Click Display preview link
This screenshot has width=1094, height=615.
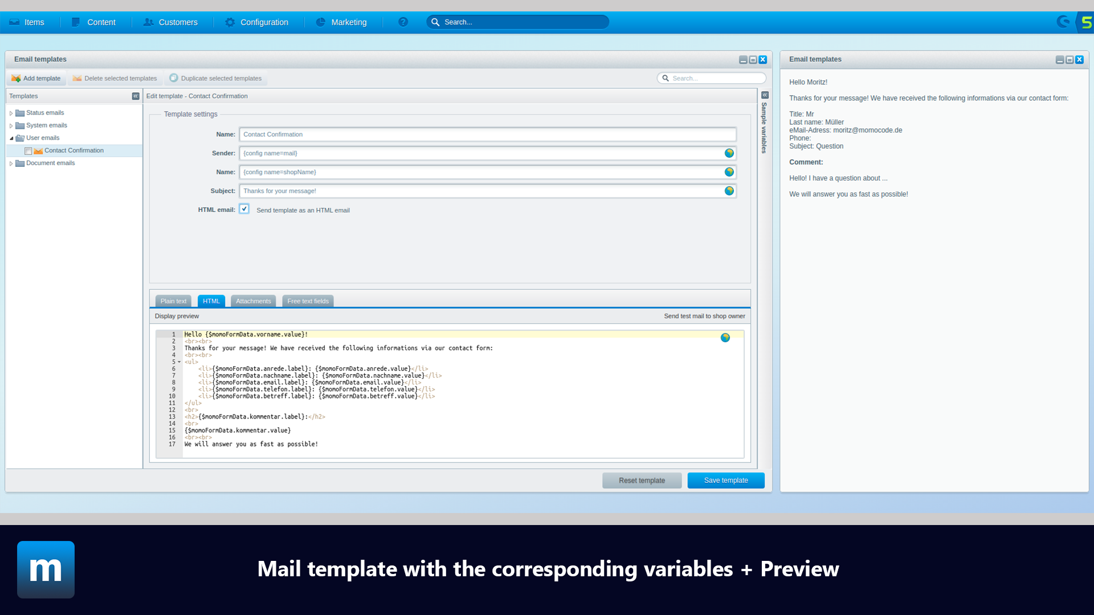click(177, 316)
